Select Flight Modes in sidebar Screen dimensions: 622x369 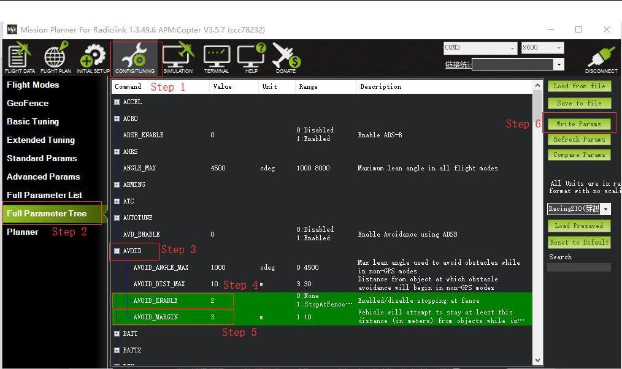[33, 85]
